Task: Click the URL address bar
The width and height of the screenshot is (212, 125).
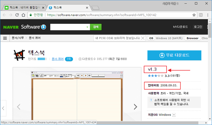Action: (112, 15)
